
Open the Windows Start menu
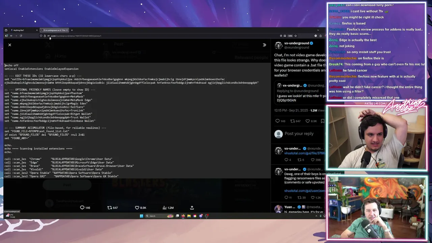[141, 216]
